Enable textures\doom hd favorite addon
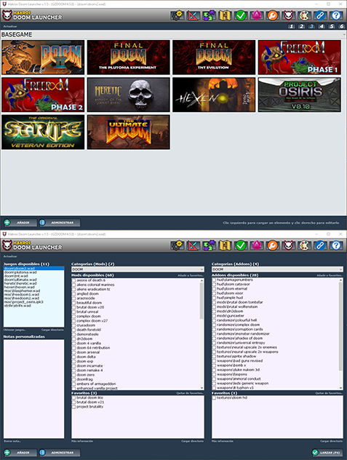 point(214,398)
